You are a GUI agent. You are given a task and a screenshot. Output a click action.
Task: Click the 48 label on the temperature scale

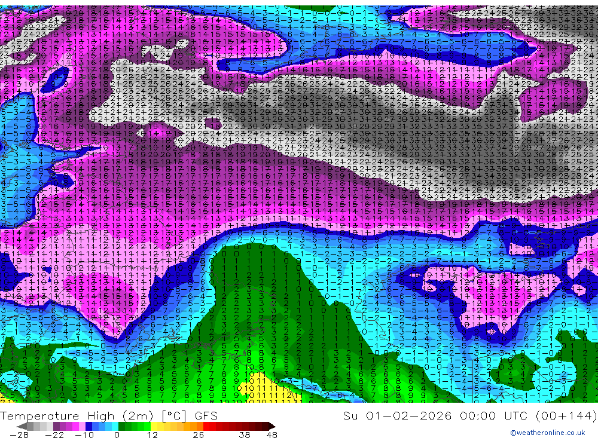coord(271,434)
